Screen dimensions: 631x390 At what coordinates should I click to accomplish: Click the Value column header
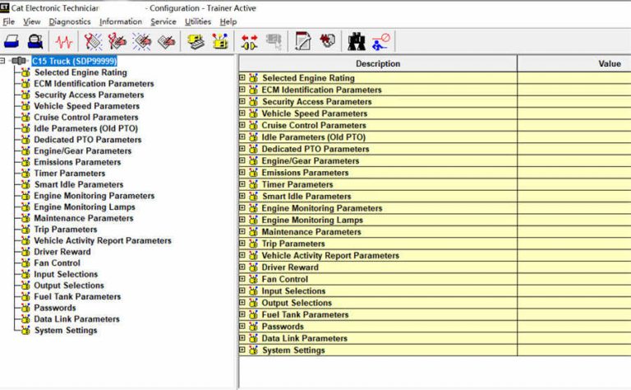609,64
